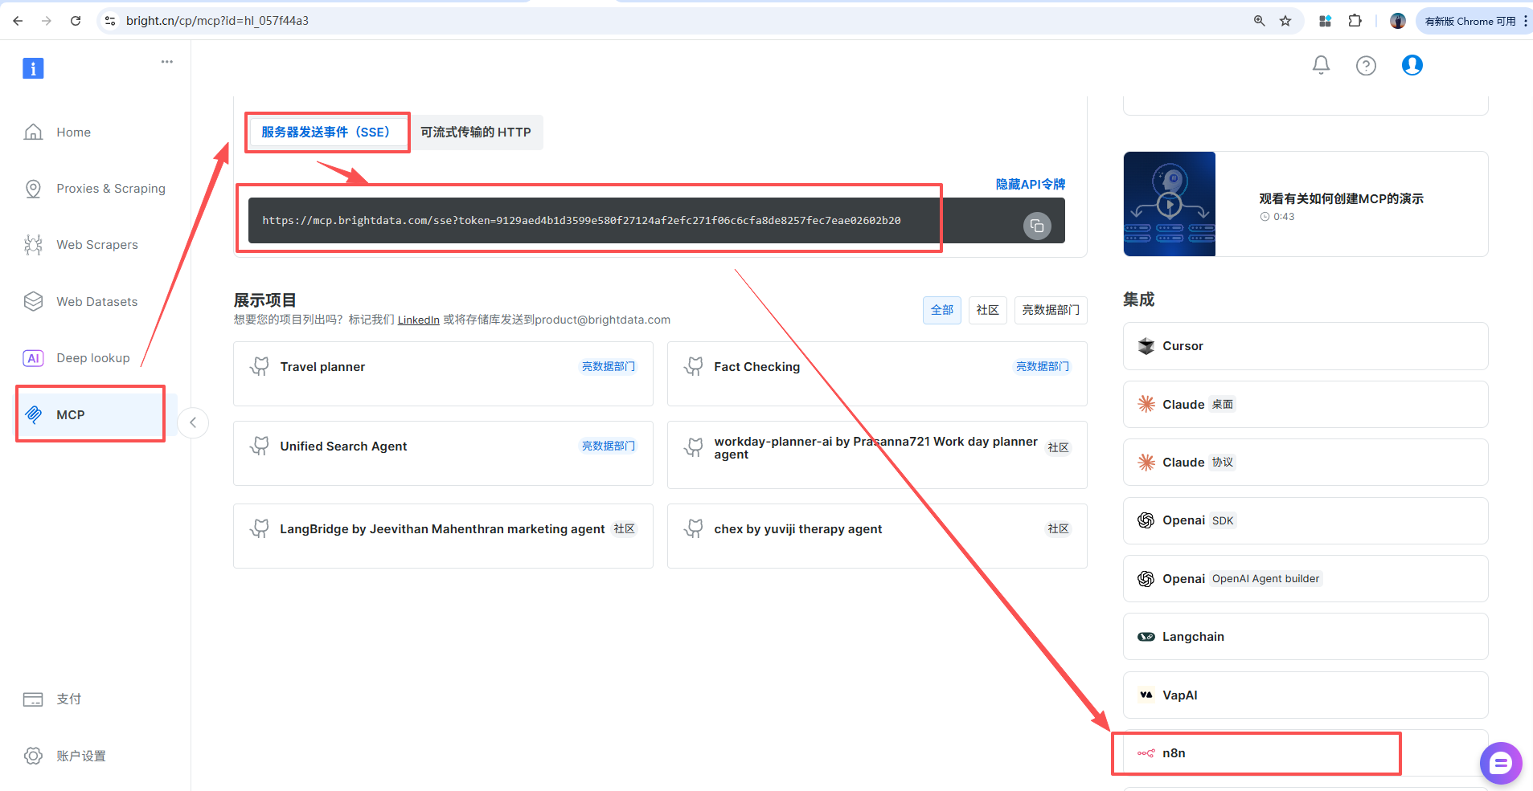Open the Langchain integration
The height and width of the screenshot is (791, 1533).
(x=1306, y=637)
